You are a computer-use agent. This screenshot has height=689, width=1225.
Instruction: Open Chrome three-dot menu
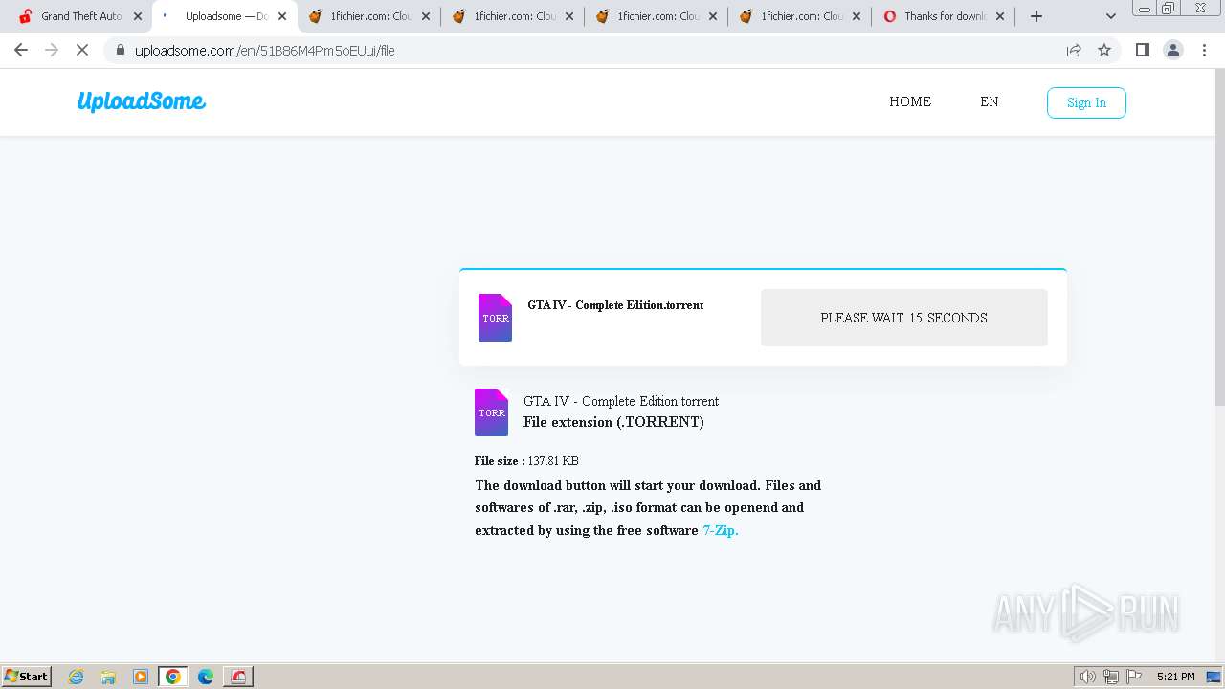tap(1204, 50)
